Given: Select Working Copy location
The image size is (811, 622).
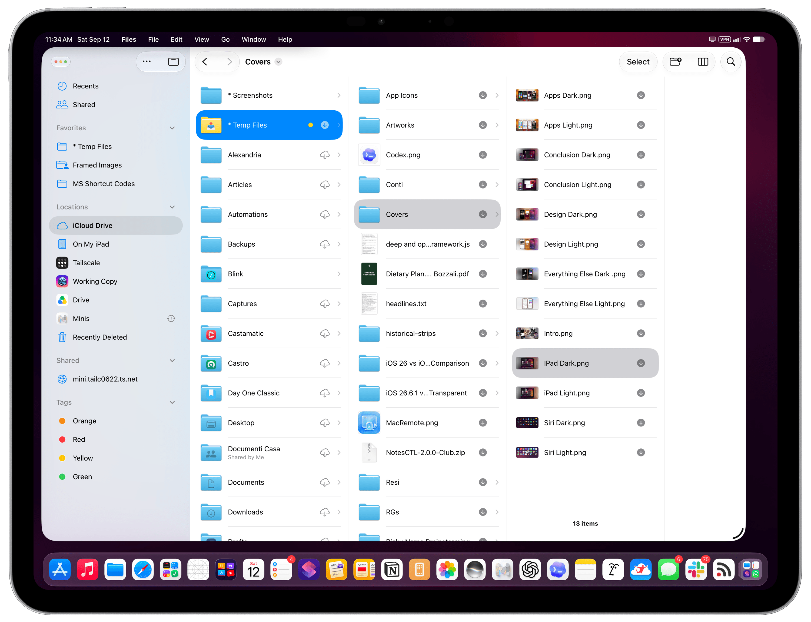Looking at the screenshot, I should [115, 281].
